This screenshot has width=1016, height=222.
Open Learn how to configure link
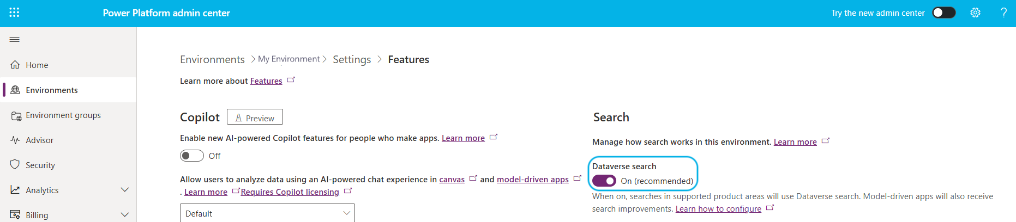[x=718, y=209]
